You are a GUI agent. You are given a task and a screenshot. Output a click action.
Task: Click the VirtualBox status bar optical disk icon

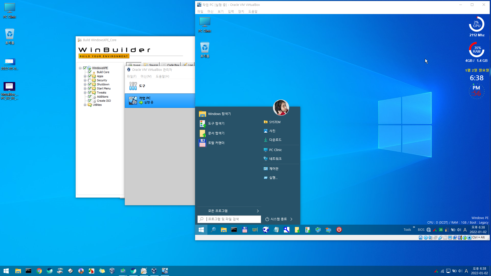click(426, 238)
